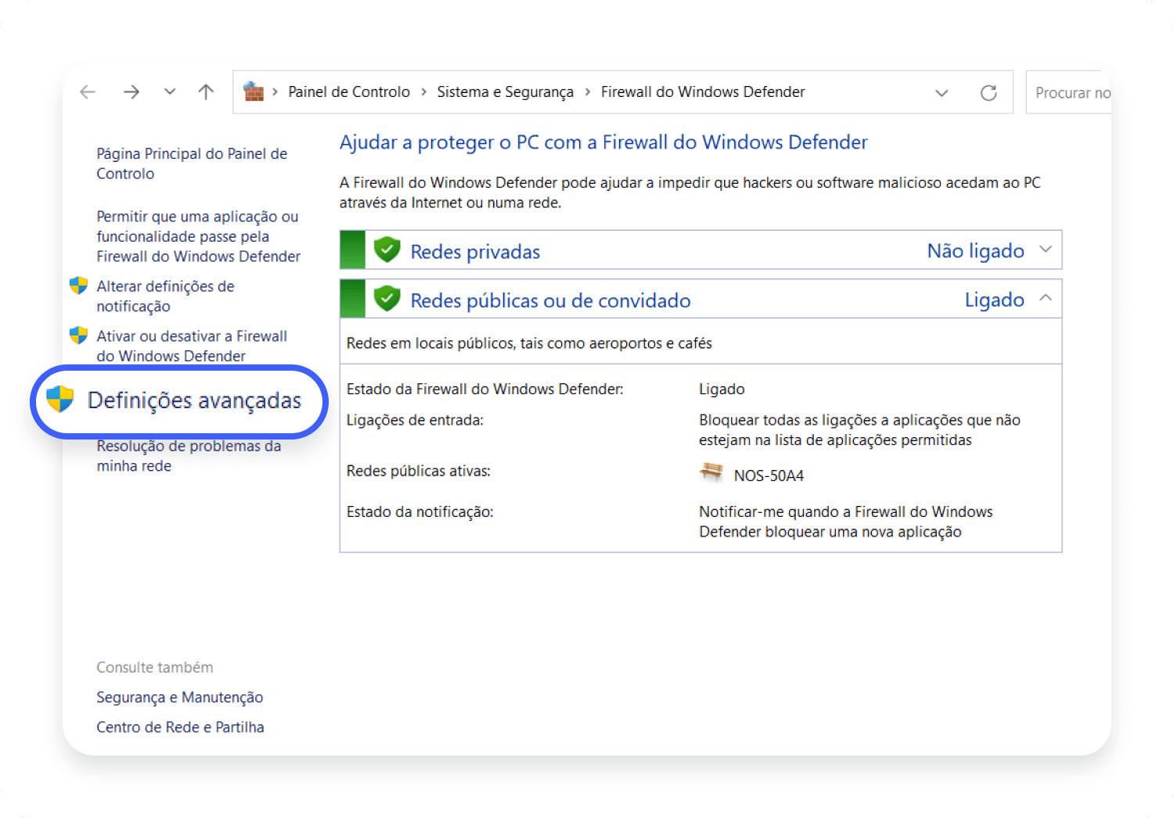The width and height of the screenshot is (1174, 818).
Task: Open Ativar ou desativar a Firewall link
Action: pyautogui.click(x=192, y=346)
